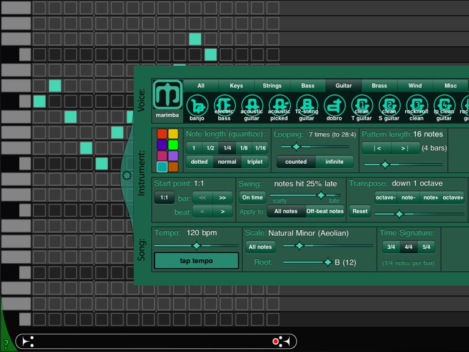Image resolution: width=469 pixels, height=352 pixels.
Task: Pick the yellow instrument color swatch
Action: click(x=173, y=134)
